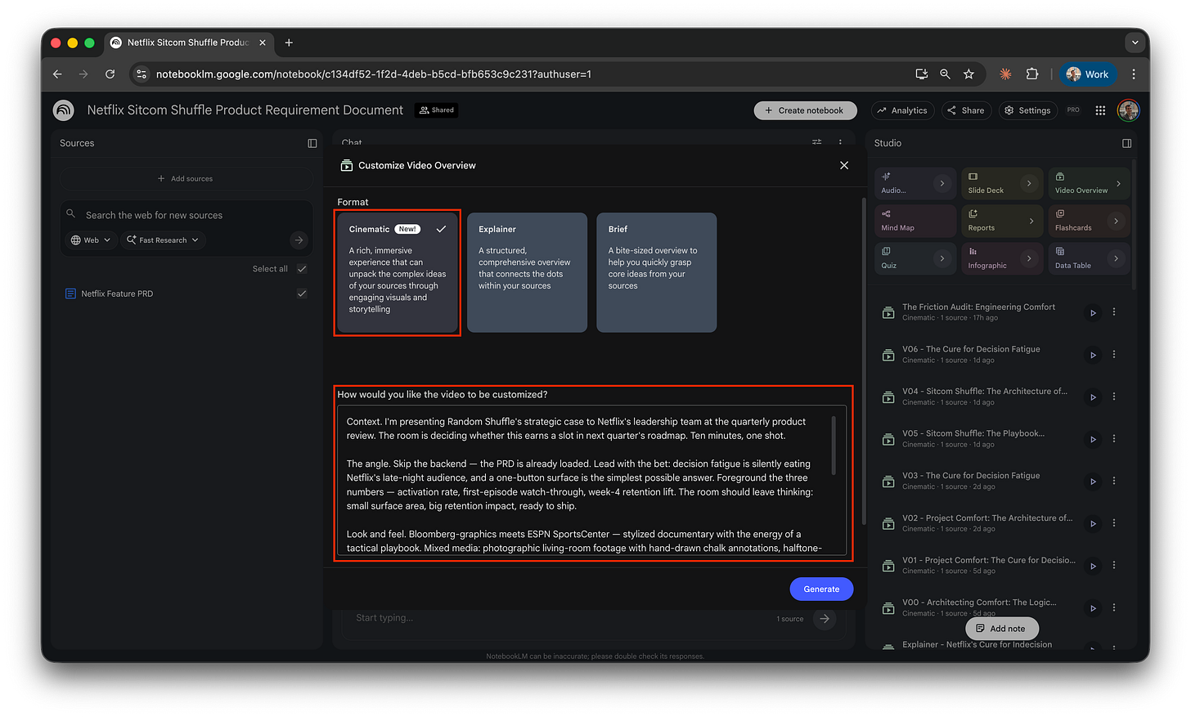
Task: Expand Audio overview options chevron
Action: (x=942, y=184)
